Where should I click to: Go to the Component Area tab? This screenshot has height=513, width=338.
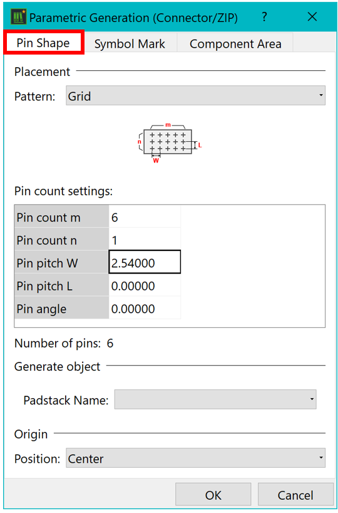point(235,43)
